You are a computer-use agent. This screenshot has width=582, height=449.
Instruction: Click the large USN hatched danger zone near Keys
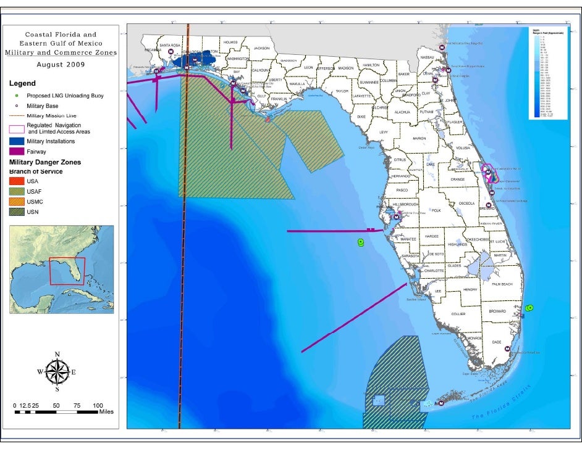[x=395, y=382]
